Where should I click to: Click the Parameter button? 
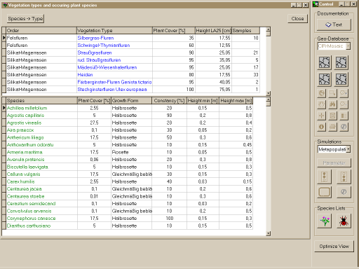(x=334, y=163)
